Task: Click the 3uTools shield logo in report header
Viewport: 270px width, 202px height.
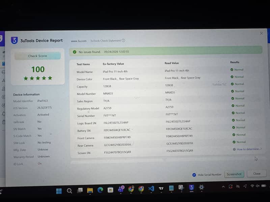Action: tap(14, 40)
